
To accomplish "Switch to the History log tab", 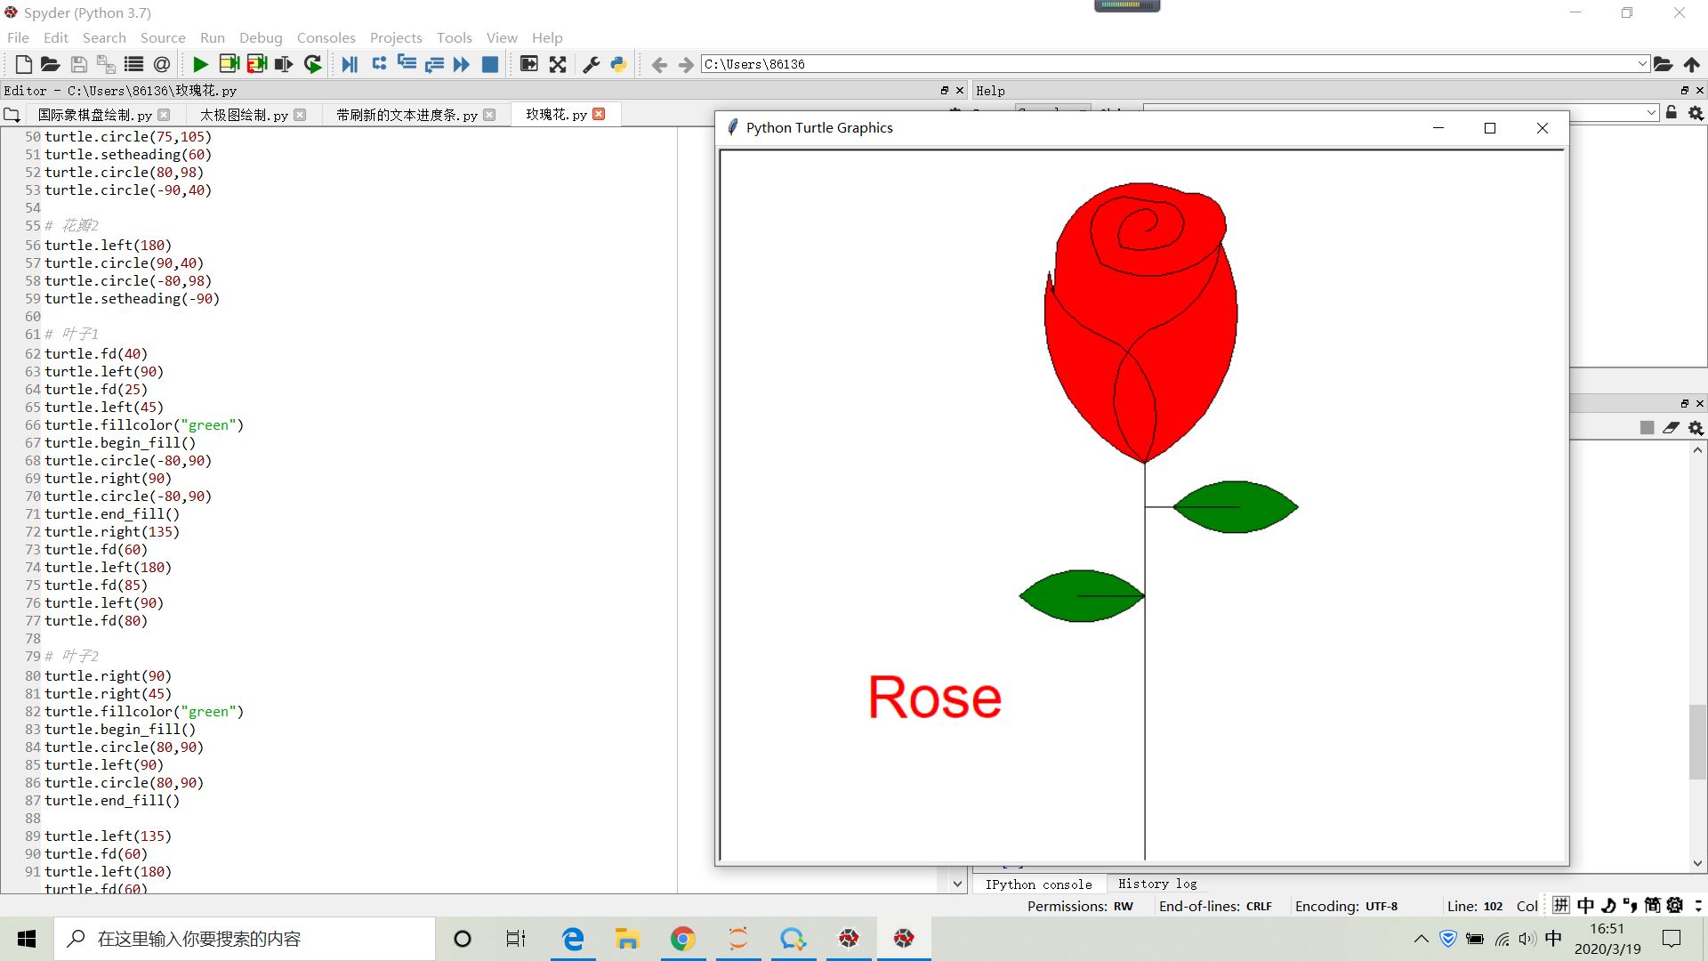I will point(1156,884).
